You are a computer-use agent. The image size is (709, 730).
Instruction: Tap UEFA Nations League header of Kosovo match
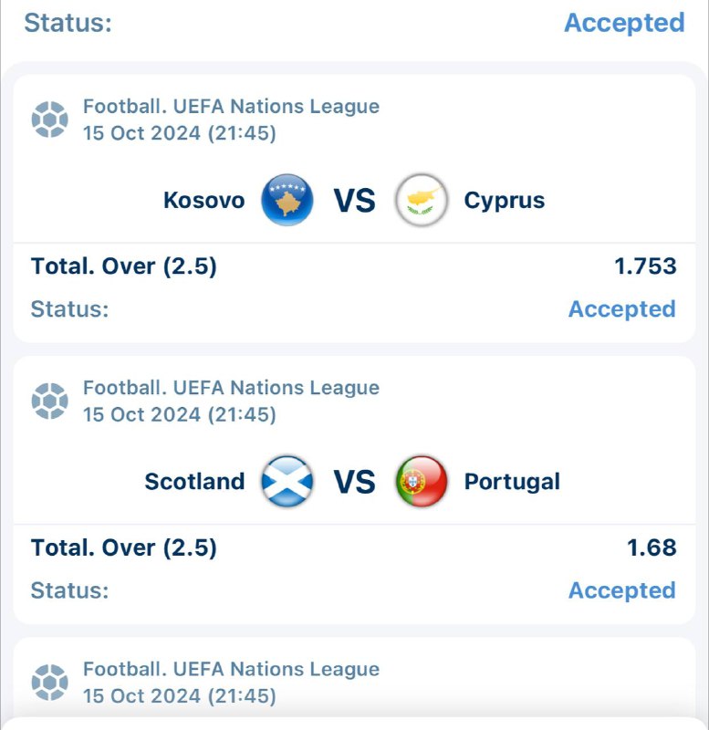231,107
